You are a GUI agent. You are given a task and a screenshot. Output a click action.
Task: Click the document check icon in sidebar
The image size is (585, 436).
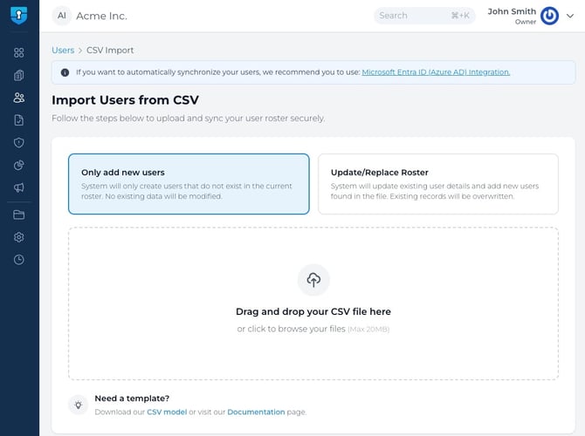pos(19,120)
